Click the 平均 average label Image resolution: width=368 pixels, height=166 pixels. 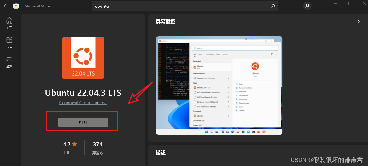click(66, 153)
